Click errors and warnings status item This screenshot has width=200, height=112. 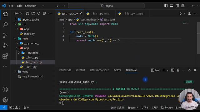(x=15, y=108)
